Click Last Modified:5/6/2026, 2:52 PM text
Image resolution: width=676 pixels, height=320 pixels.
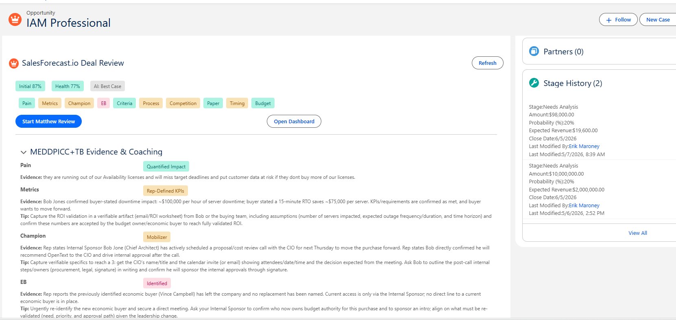pyautogui.click(x=567, y=213)
